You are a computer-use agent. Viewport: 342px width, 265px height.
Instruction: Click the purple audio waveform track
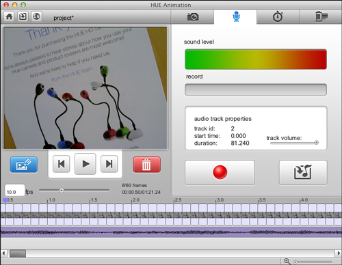tap(171, 232)
